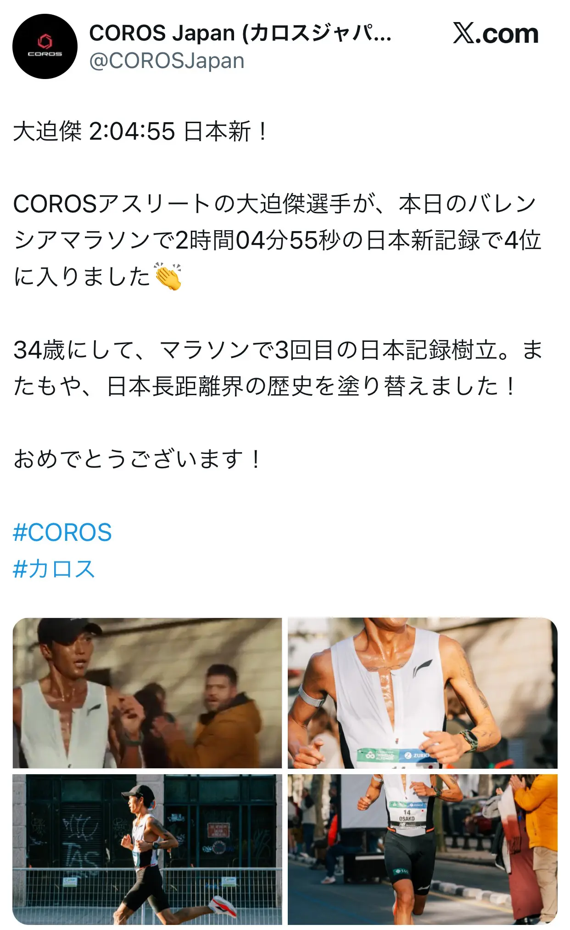
Task: Click the X.com logo
Action: pos(496,34)
